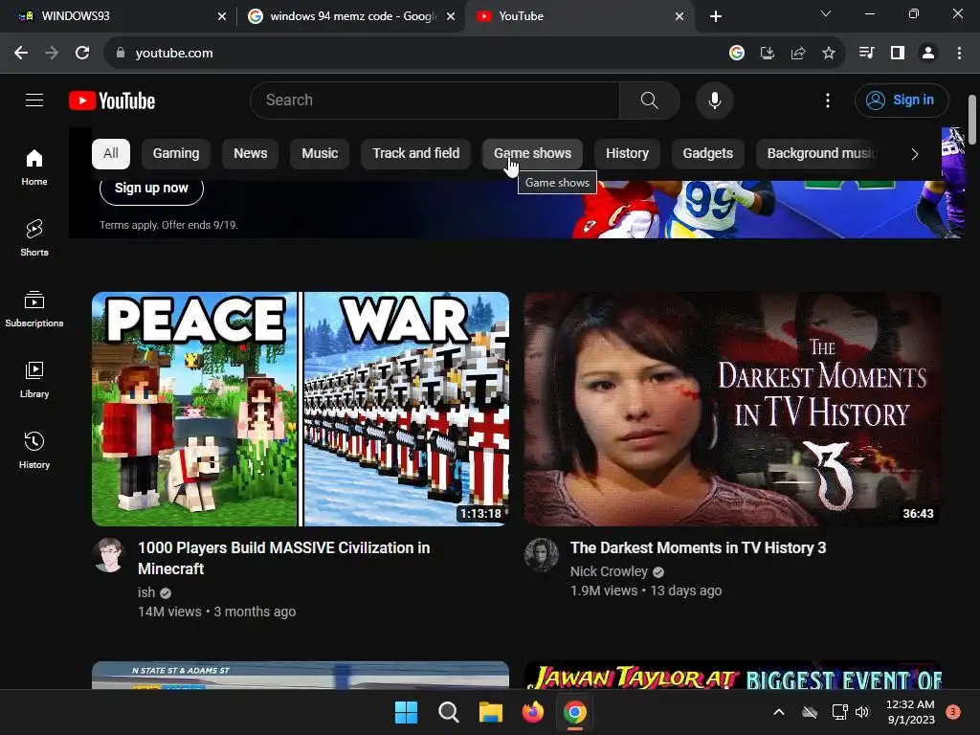Open media control icon in toolbar
Viewport: 980px width, 735px height.
866,54
